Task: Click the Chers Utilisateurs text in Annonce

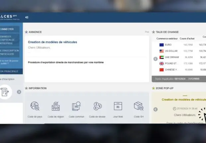Action: (x=39, y=48)
